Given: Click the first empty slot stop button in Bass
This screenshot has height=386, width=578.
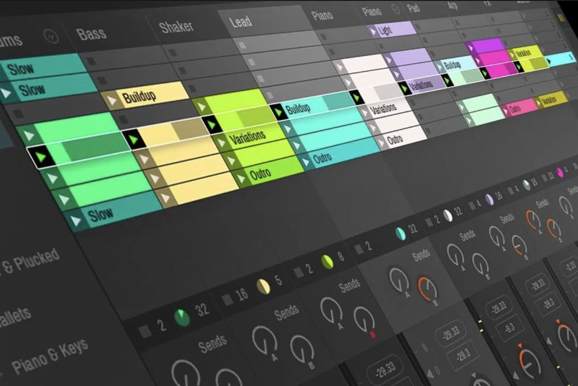Looking at the screenshot, I should pos(91,61).
